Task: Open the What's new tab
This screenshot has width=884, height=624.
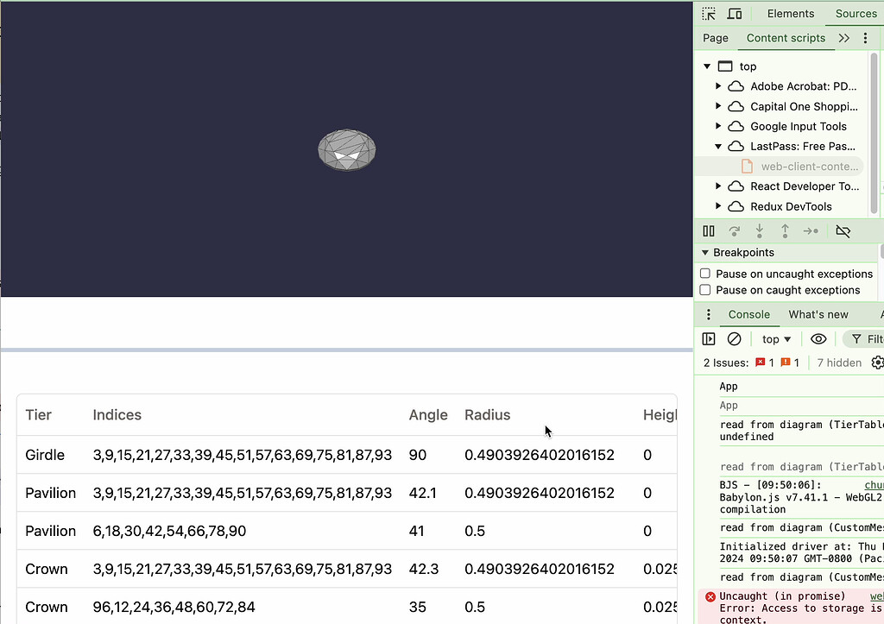Action: [818, 314]
